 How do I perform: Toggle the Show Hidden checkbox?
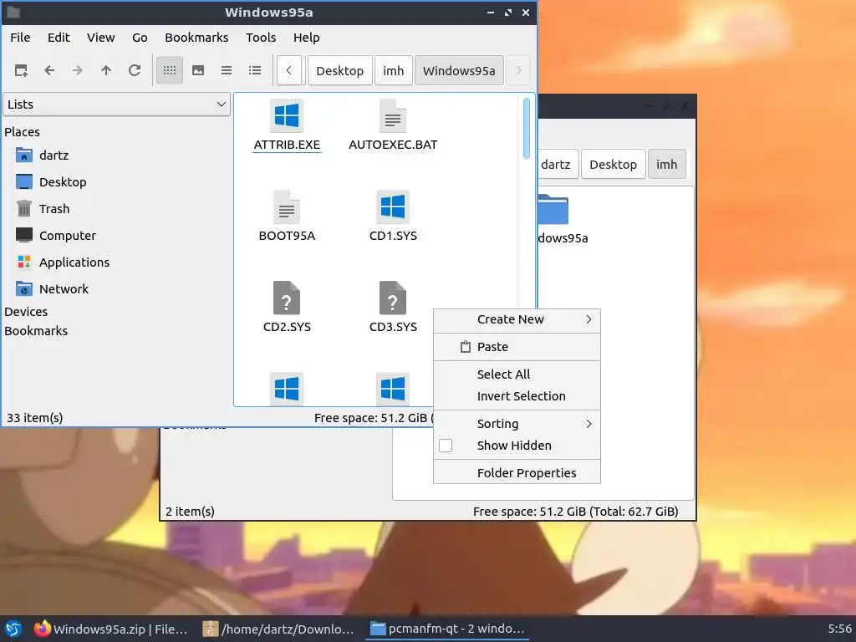446,446
